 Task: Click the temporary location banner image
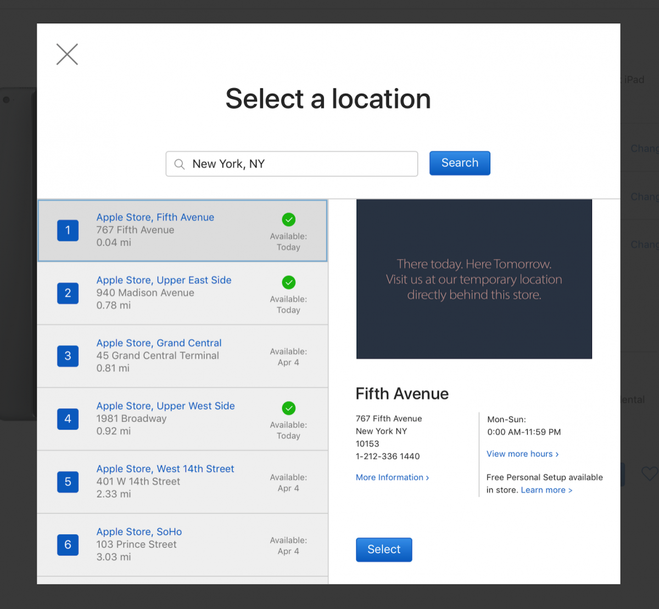[x=474, y=279]
